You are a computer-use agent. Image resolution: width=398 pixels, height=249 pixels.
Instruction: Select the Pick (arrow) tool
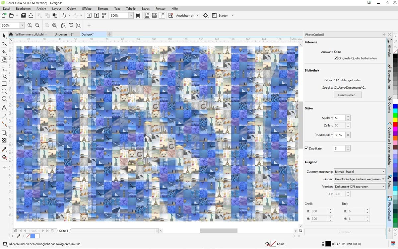(4, 36)
